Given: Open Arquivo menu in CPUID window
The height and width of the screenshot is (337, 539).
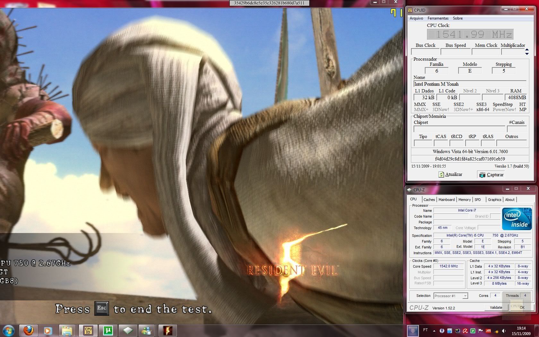Looking at the screenshot, I should [416, 18].
